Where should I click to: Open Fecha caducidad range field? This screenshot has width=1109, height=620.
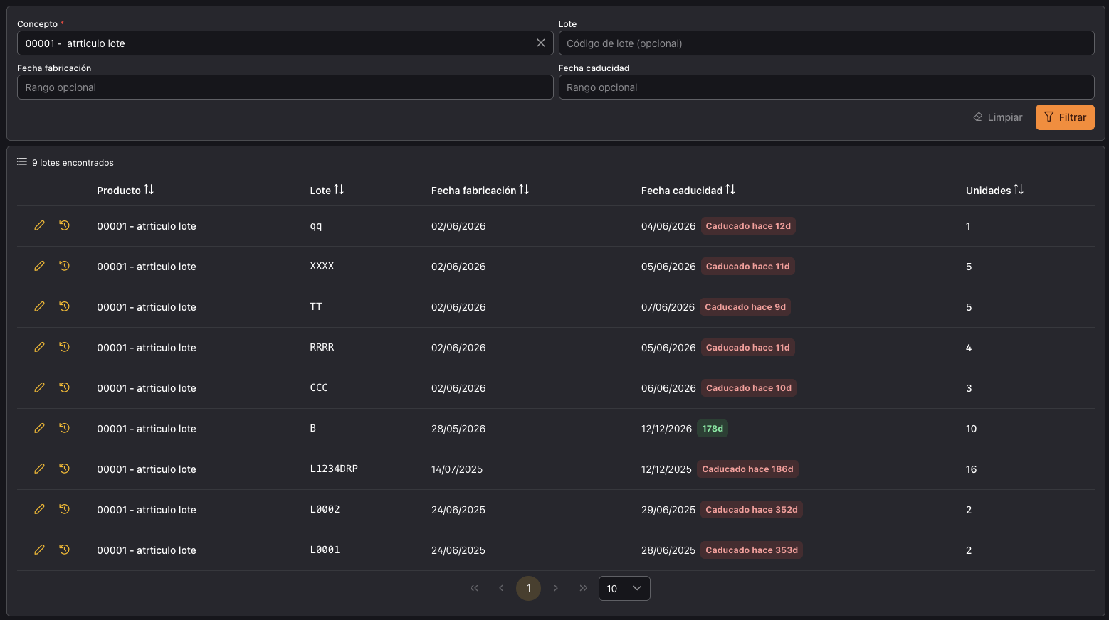tap(826, 87)
